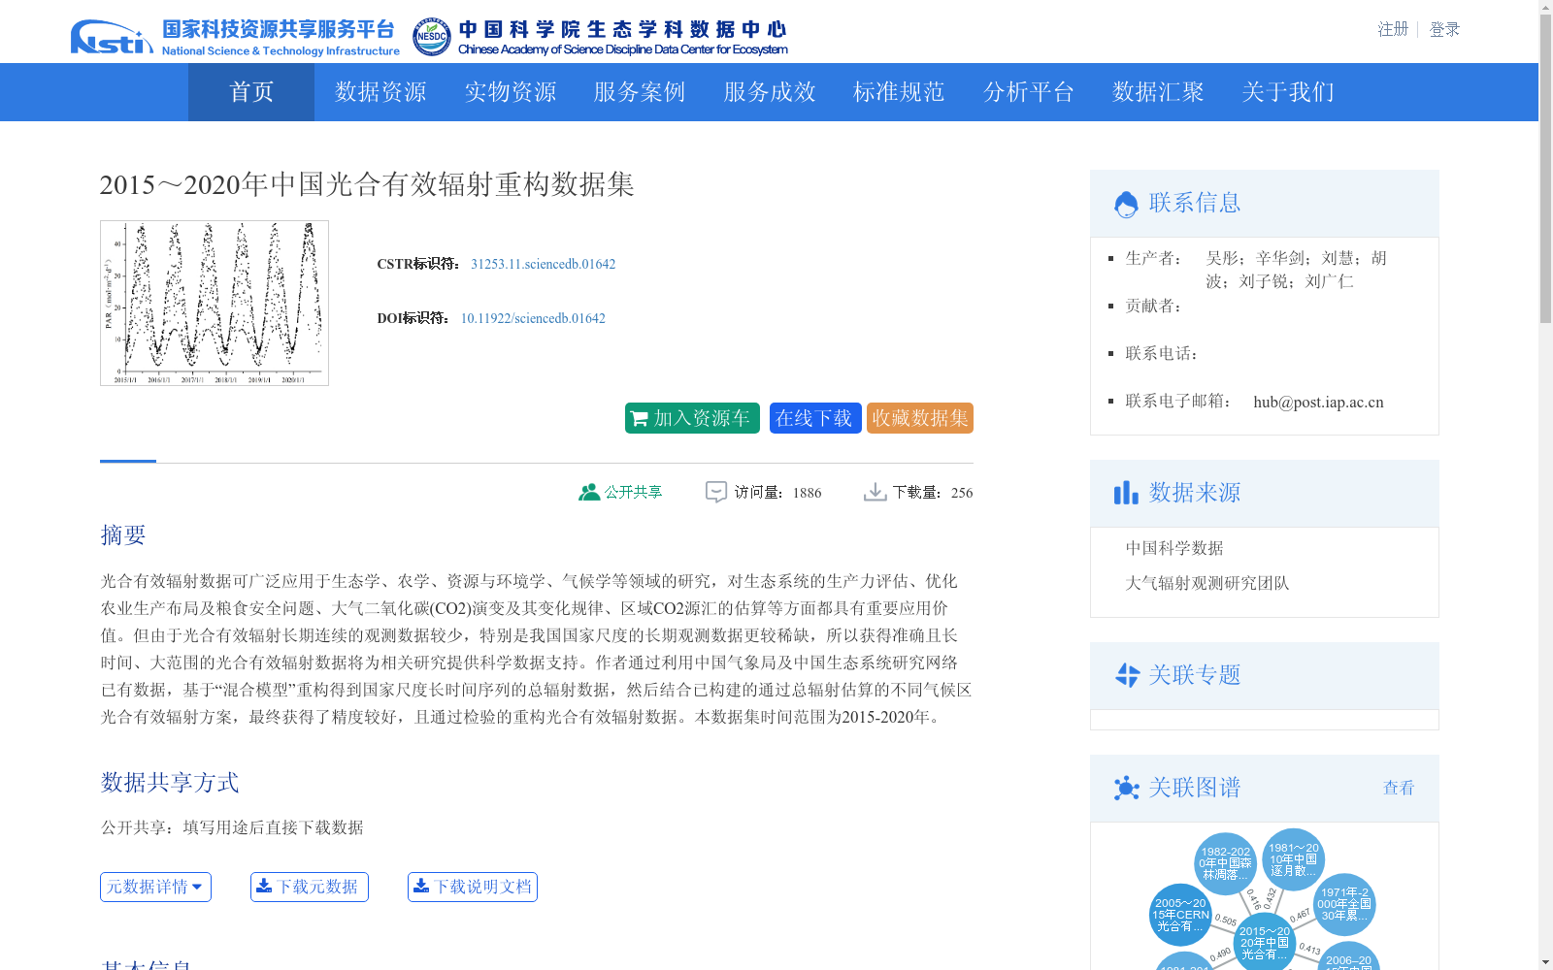Open 数据汇聚 menu item
This screenshot has width=1553, height=970.
tap(1158, 92)
